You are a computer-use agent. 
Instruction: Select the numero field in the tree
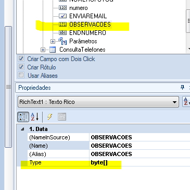(79, 8)
